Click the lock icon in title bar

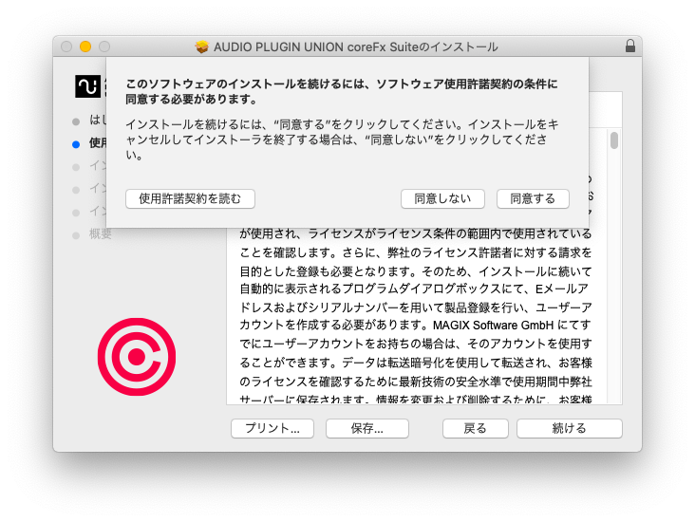(629, 47)
